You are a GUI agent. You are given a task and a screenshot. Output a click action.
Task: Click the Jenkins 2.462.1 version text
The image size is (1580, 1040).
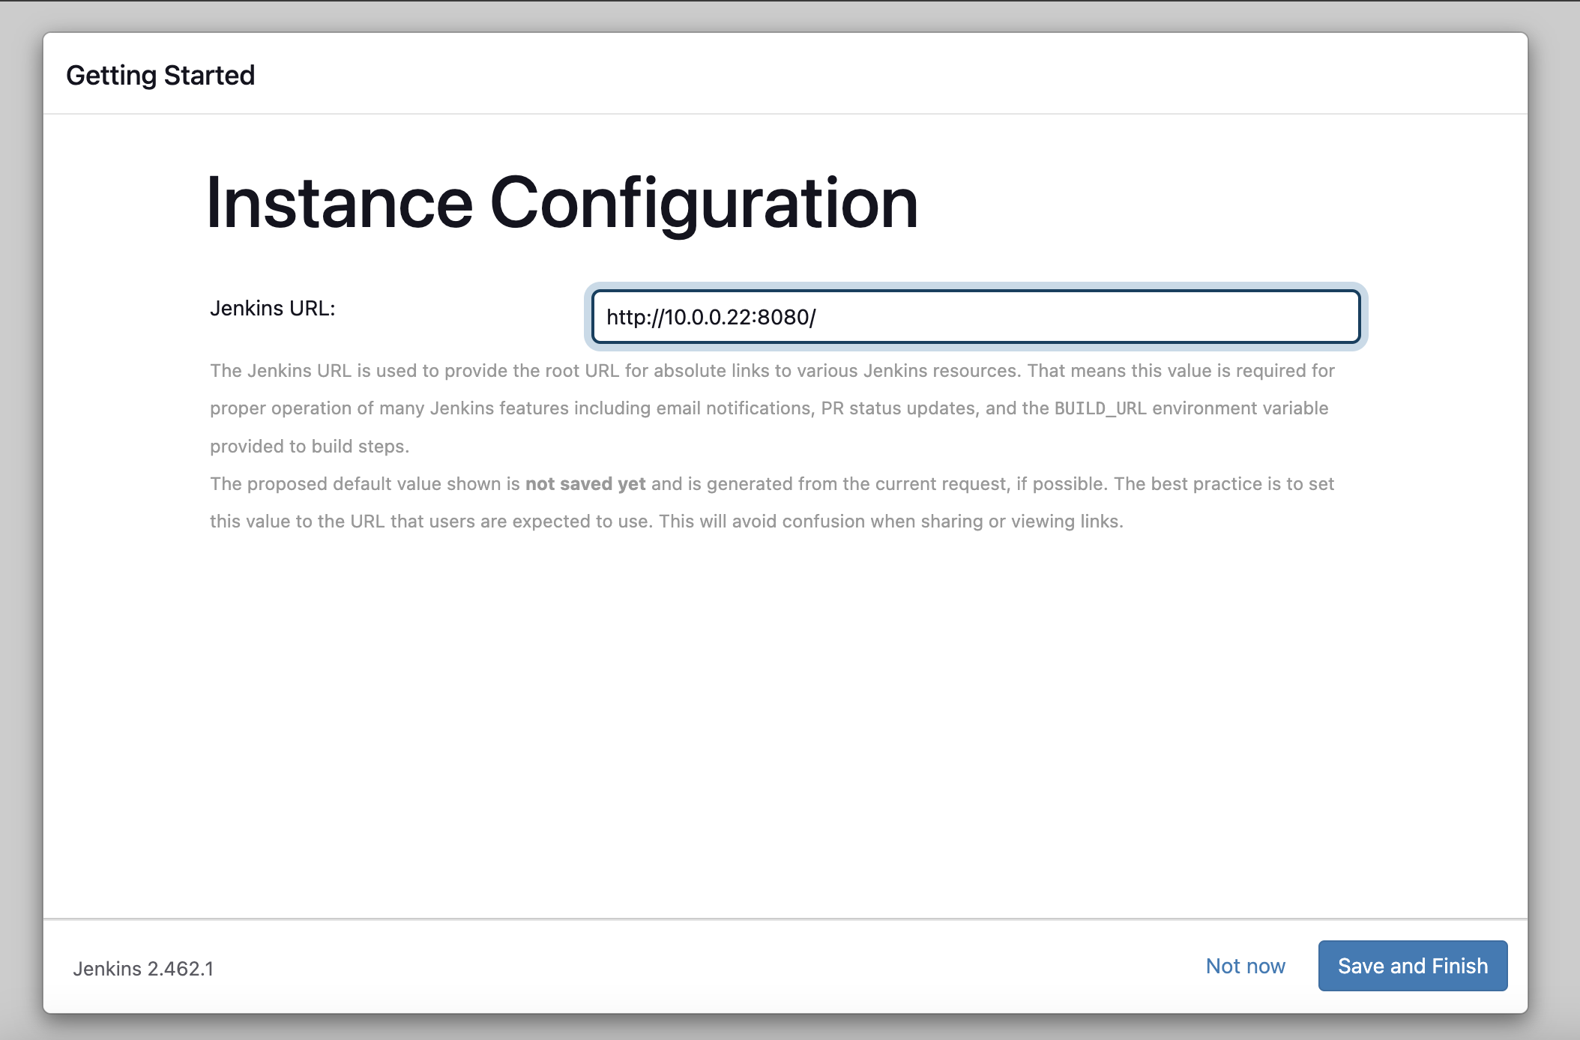coord(143,969)
